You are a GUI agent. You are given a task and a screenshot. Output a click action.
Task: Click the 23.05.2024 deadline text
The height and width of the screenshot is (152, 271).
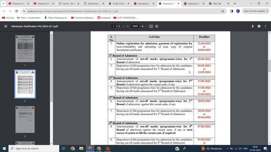[204, 94]
